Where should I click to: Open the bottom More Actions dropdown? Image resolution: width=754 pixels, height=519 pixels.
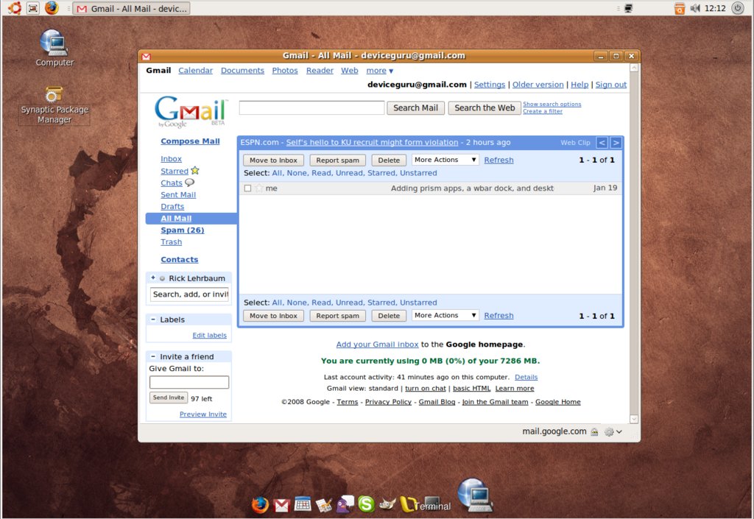445,316
